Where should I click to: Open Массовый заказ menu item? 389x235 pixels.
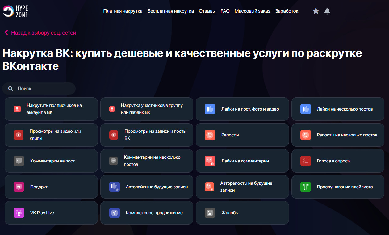coord(252,11)
